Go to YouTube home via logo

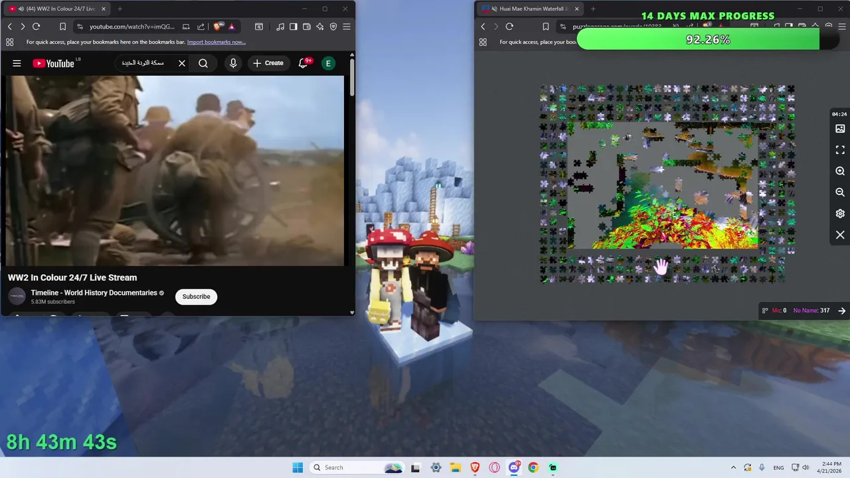tap(54, 63)
